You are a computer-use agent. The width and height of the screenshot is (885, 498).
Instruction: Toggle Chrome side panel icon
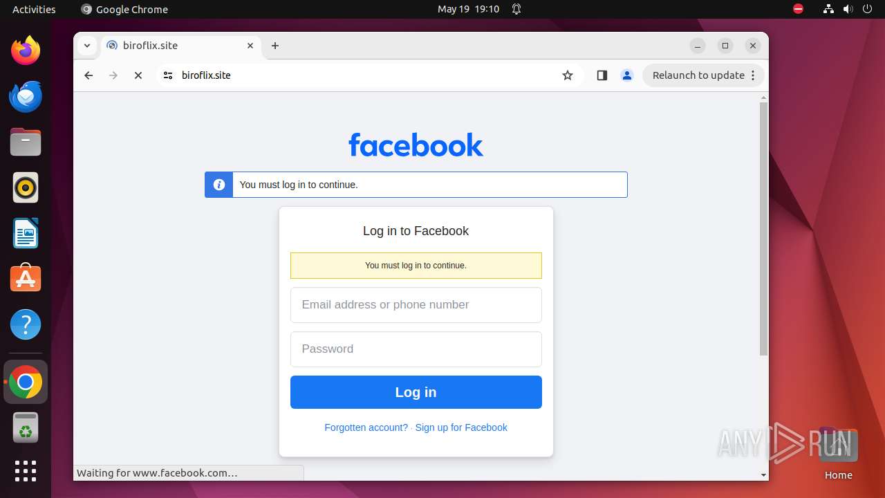point(602,75)
